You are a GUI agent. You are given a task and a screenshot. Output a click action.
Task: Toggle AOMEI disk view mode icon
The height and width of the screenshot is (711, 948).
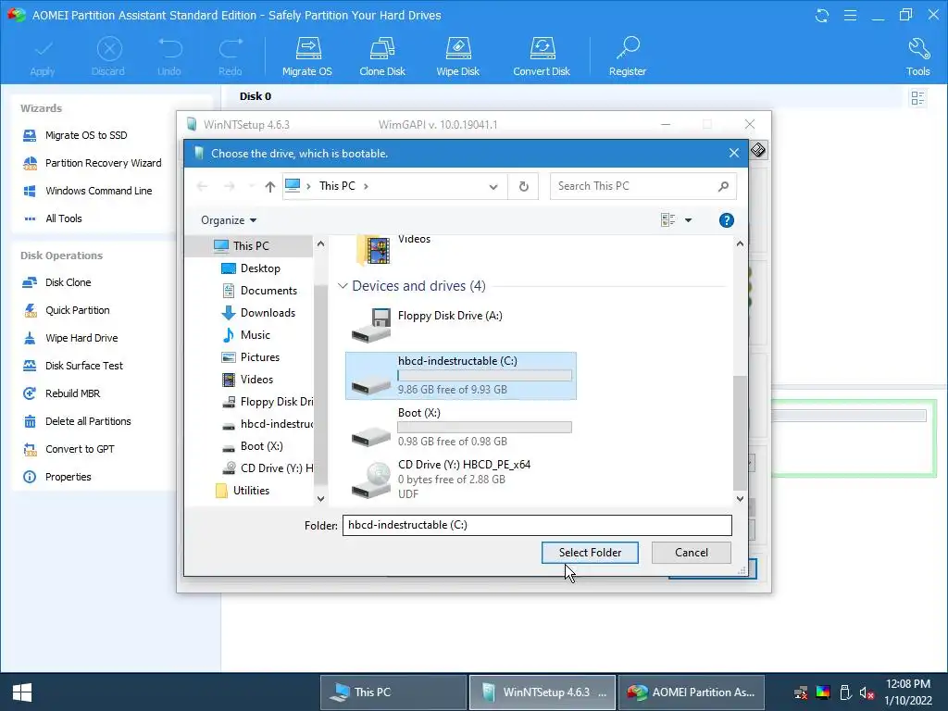point(917,97)
